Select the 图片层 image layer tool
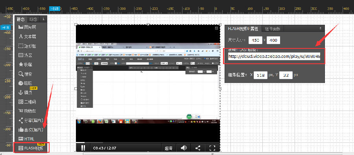Viewport: 354px width, 155px height. tap(27, 27)
